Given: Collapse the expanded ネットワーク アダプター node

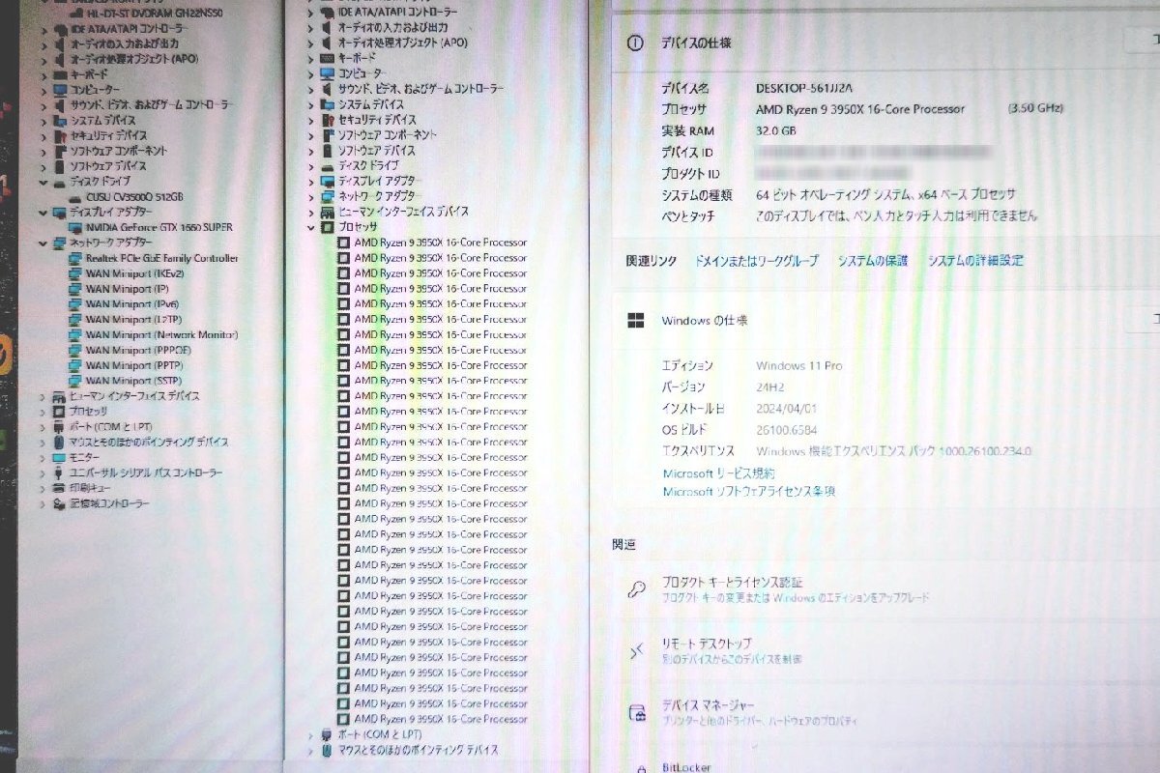Looking at the screenshot, I should (x=43, y=243).
